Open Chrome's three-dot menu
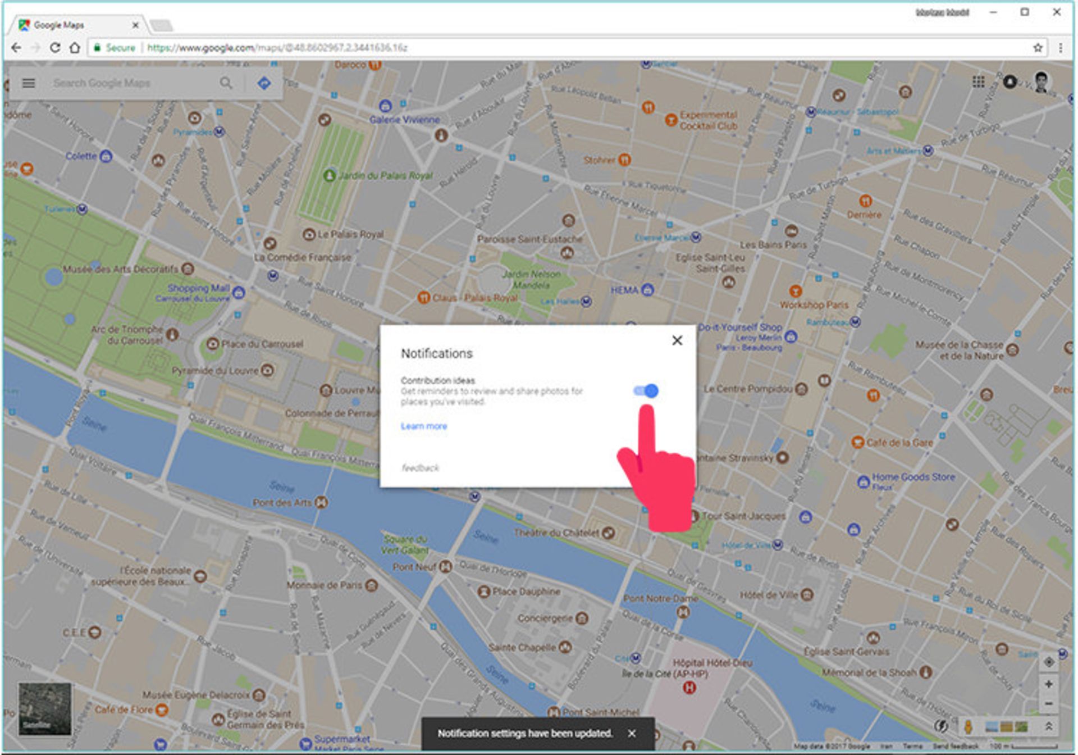The image size is (1078, 755). click(1061, 48)
